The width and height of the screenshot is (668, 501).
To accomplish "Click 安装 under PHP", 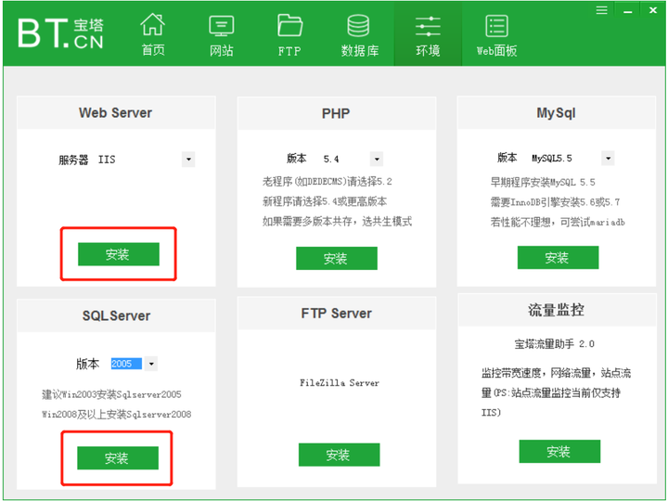I will (336, 259).
